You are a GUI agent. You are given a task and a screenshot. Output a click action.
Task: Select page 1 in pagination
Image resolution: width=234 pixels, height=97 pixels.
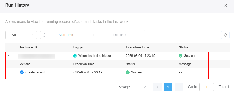point(168,87)
